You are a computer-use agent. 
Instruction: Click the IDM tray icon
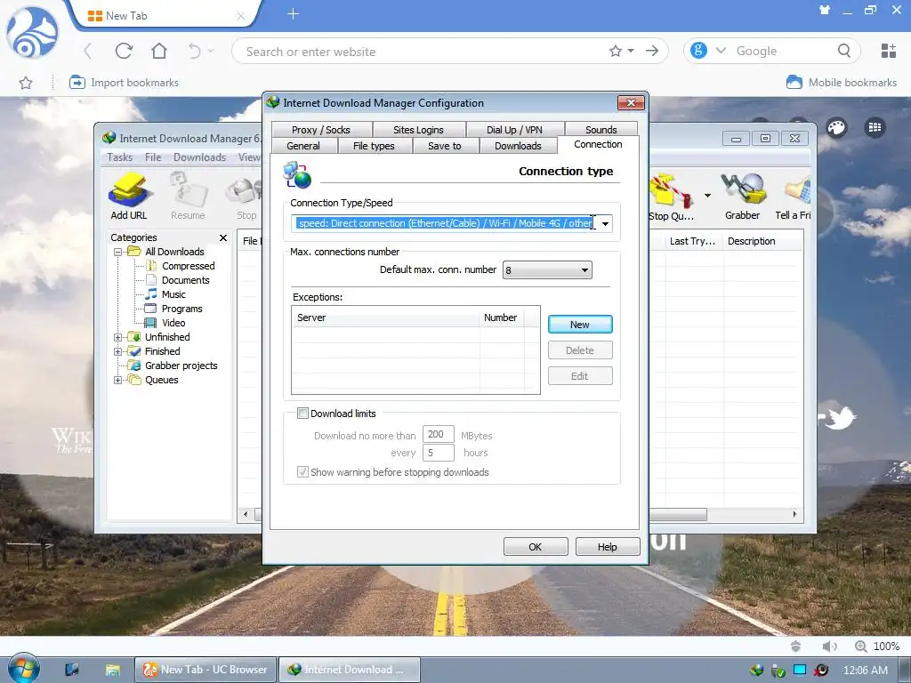[x=756, y=670]
